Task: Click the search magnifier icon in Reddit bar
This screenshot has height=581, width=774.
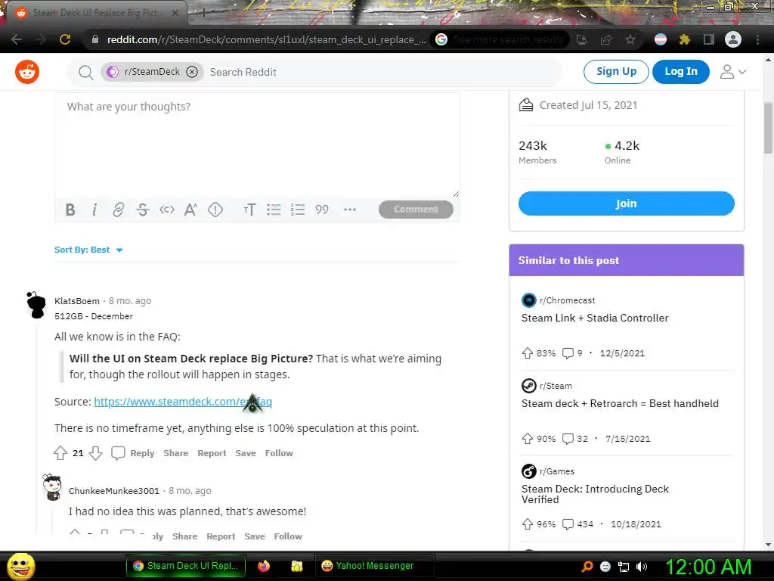Action: click(86, 72)
